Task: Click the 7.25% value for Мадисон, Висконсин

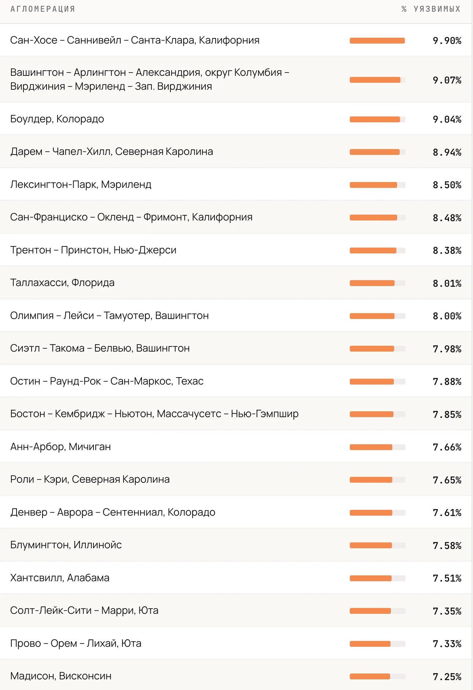Action: [x=447, y=677]
